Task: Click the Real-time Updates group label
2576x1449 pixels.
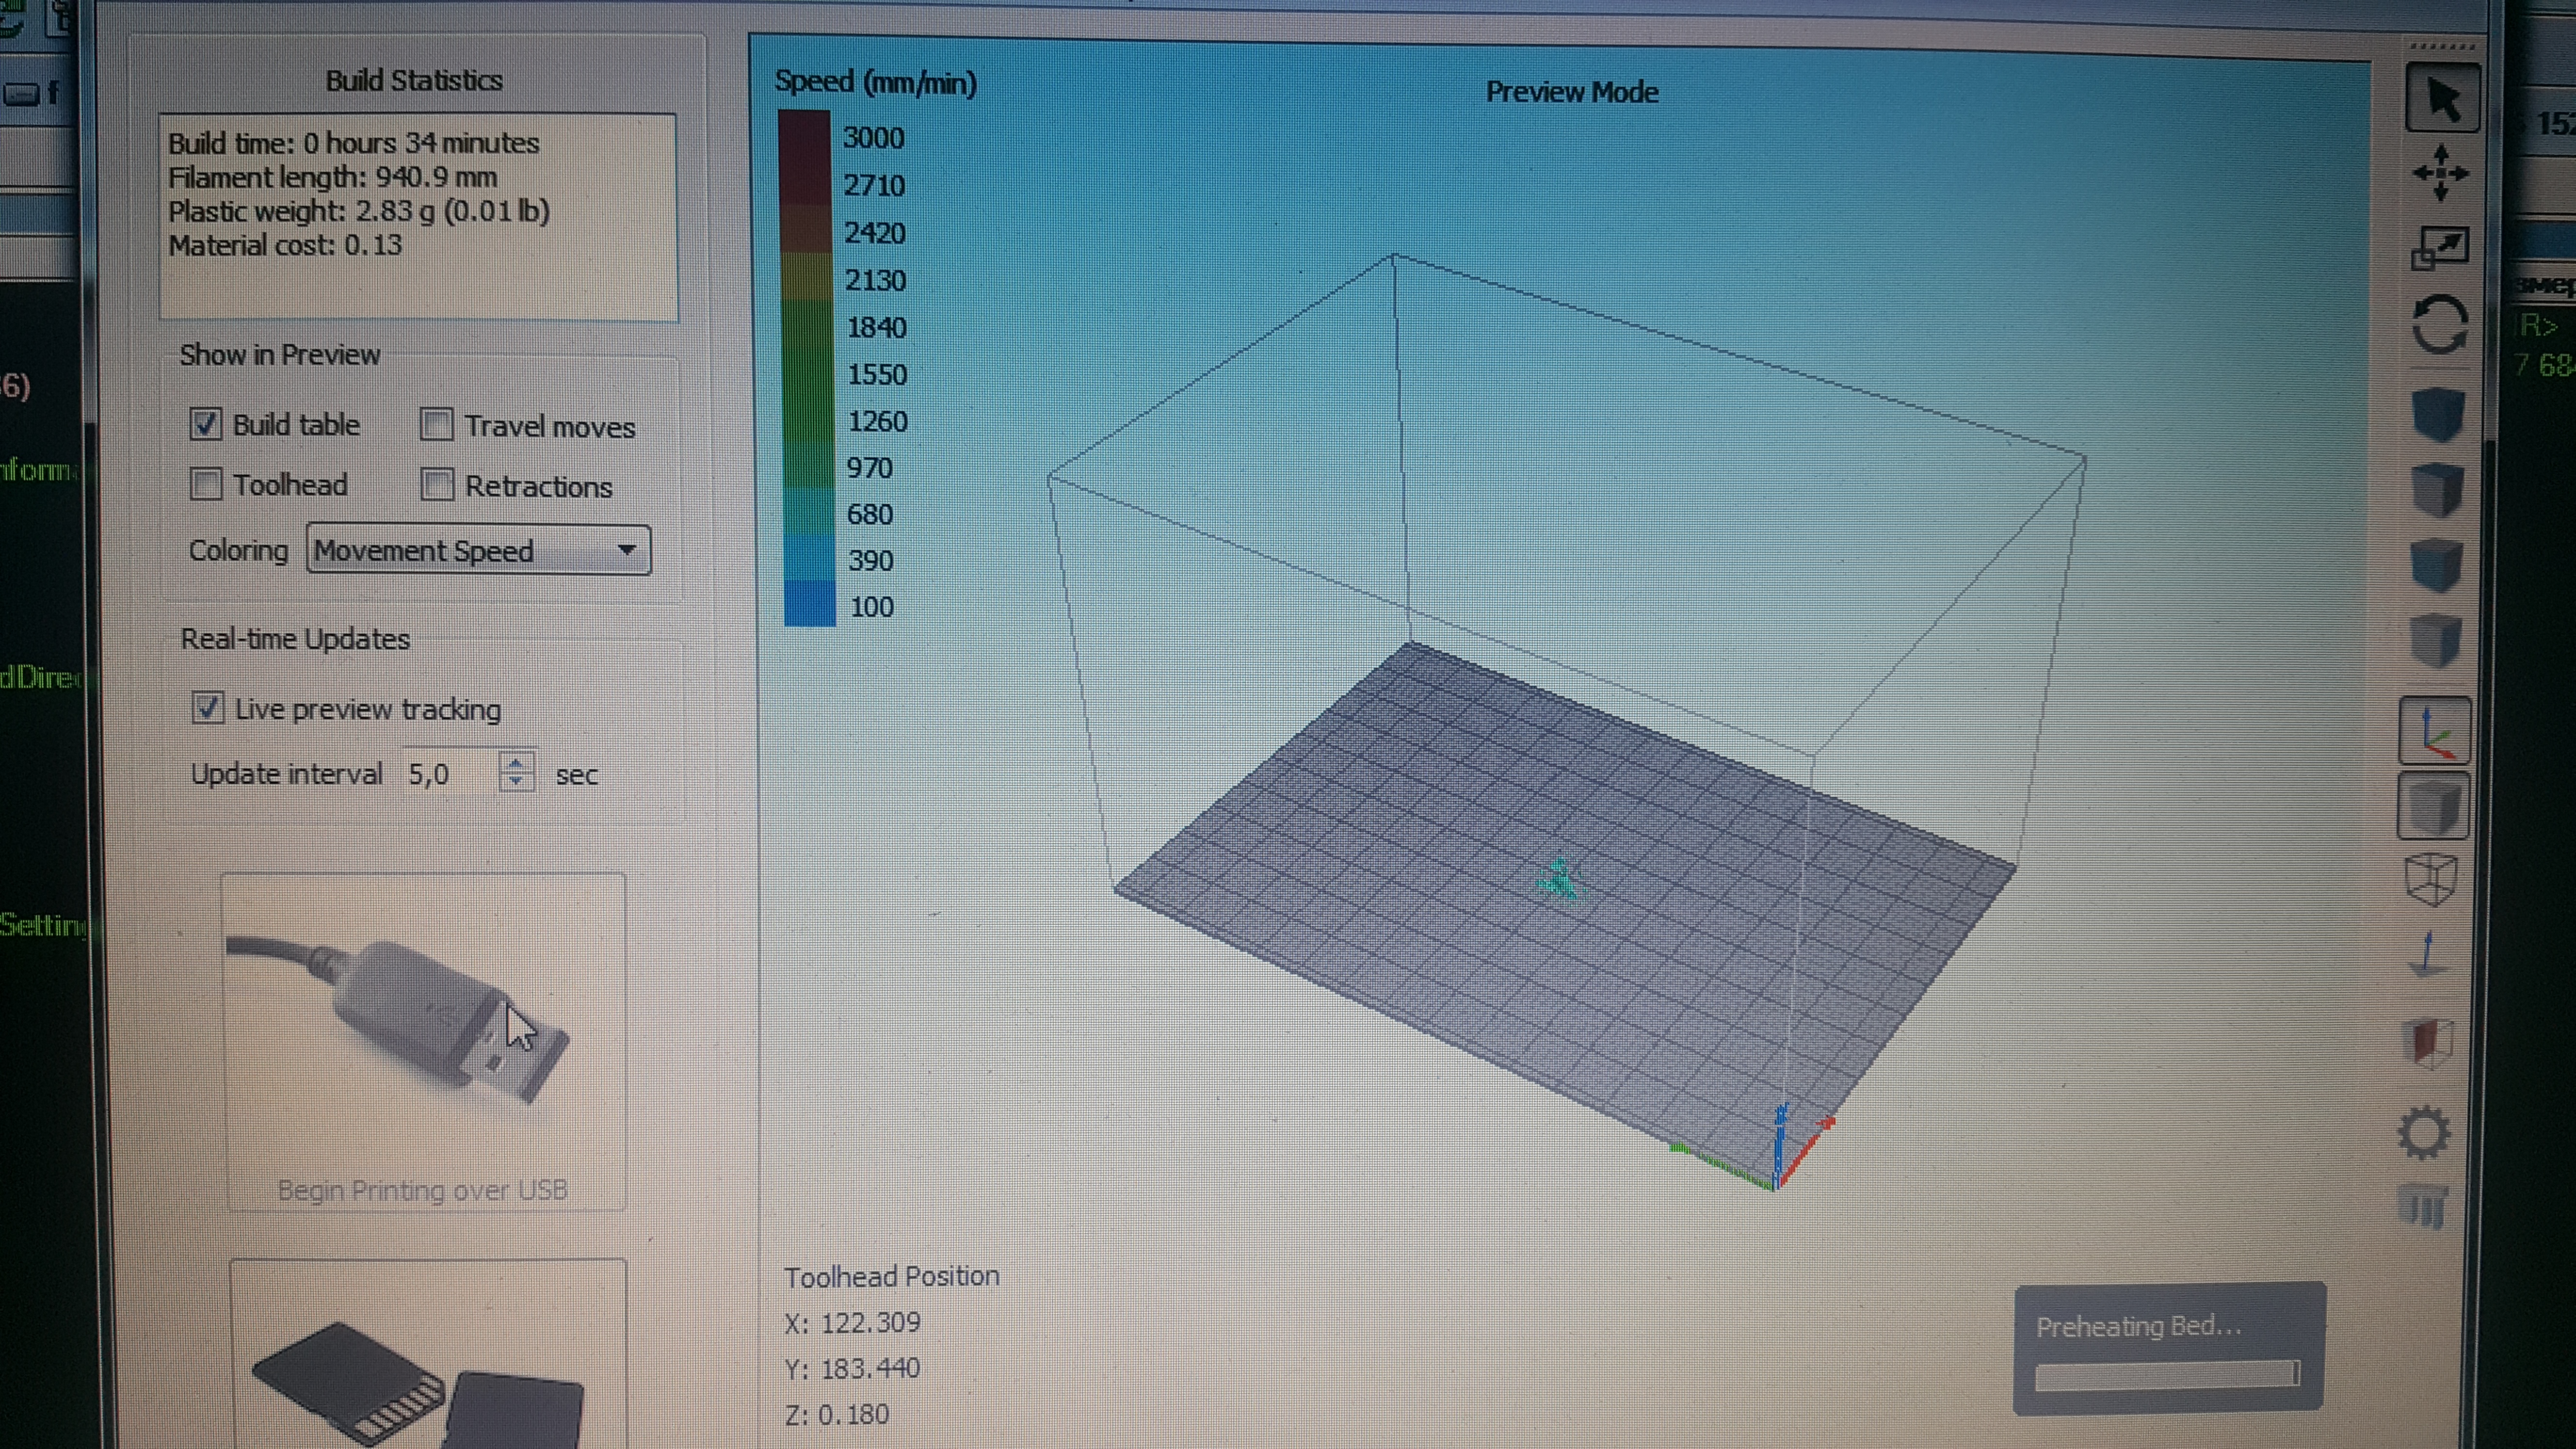Action: (295, 638)
